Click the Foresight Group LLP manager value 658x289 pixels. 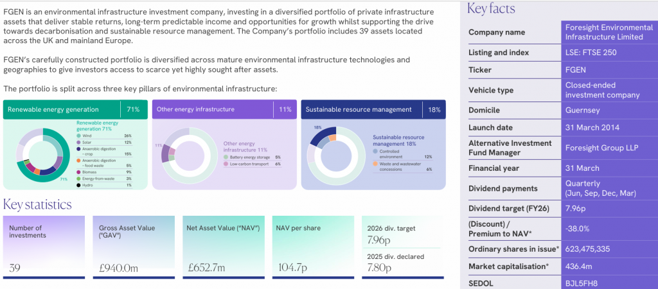click(x=598, y=148)
